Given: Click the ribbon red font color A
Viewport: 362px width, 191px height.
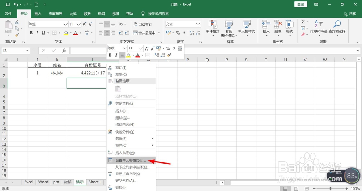Looking at the screenshot, I should tap(76, 33).
